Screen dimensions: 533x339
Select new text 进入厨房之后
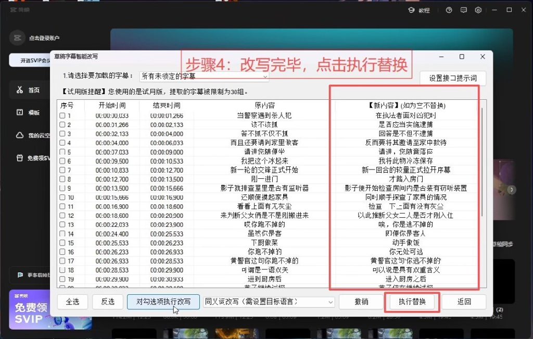pos(405,279)
